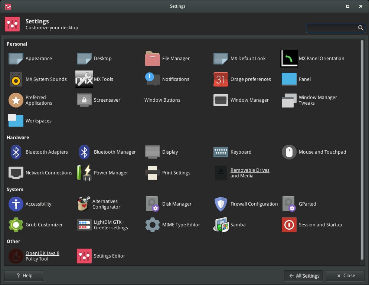The image size is (369, 285).
Task: Open the OpenJDK Java 8 Policy Tool link
Action: (x=42, y=256)
